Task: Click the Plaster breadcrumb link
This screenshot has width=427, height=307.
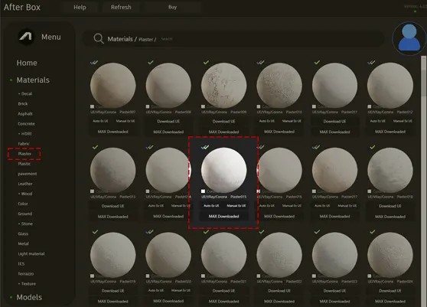Action: [x=145, y=40]
